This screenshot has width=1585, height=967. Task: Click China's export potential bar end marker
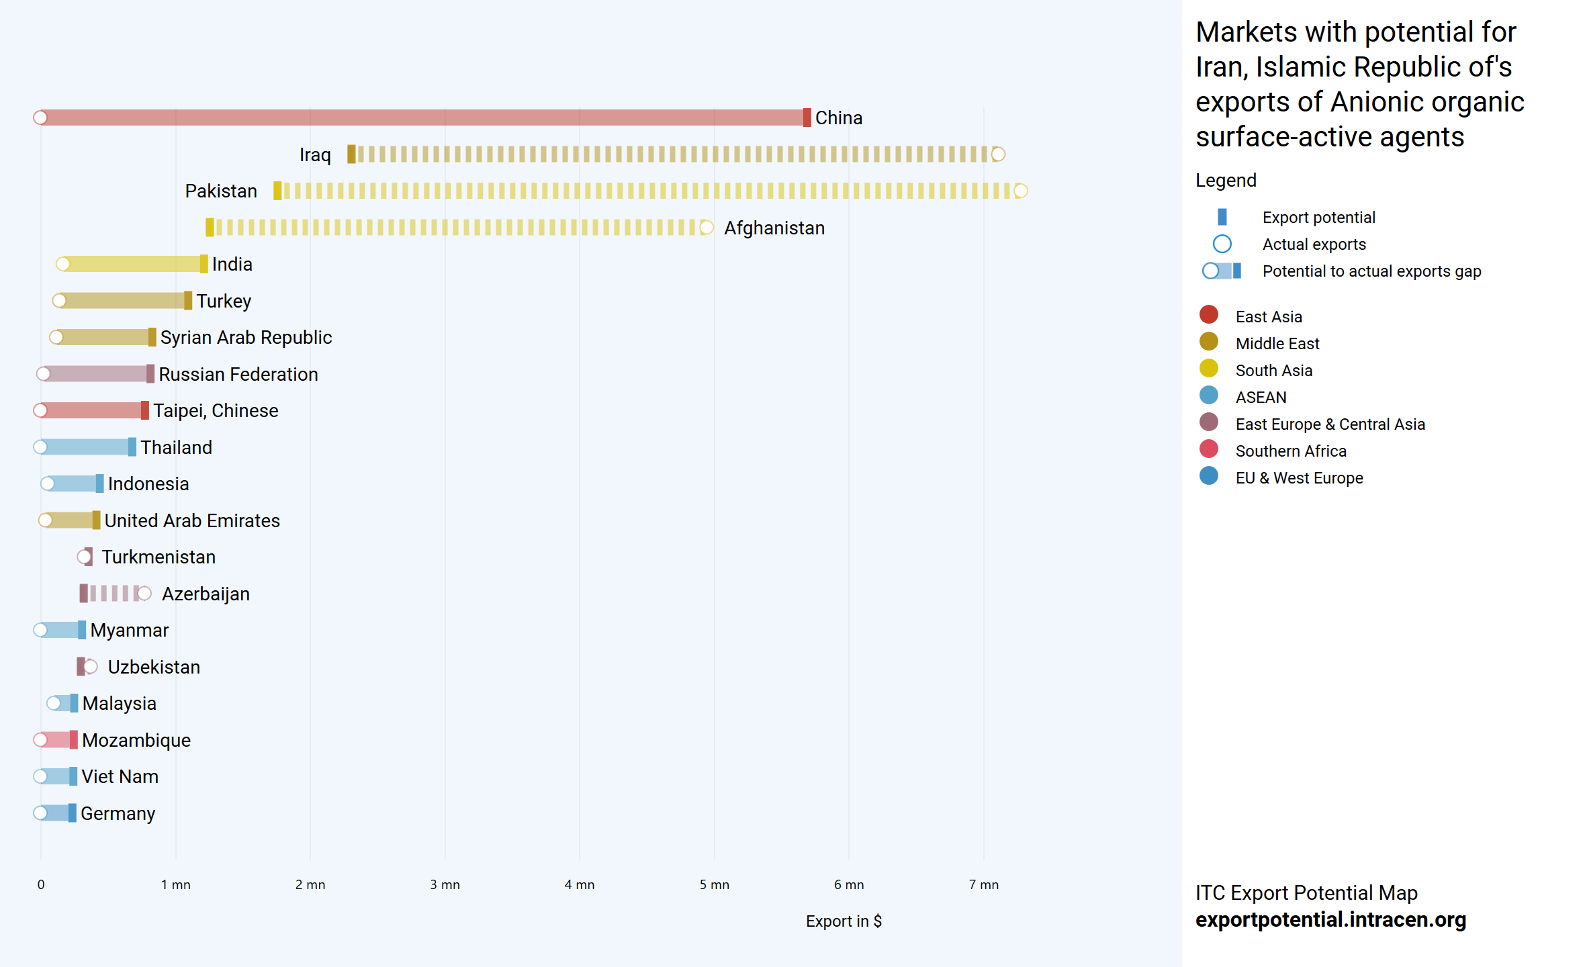point(807,118)
